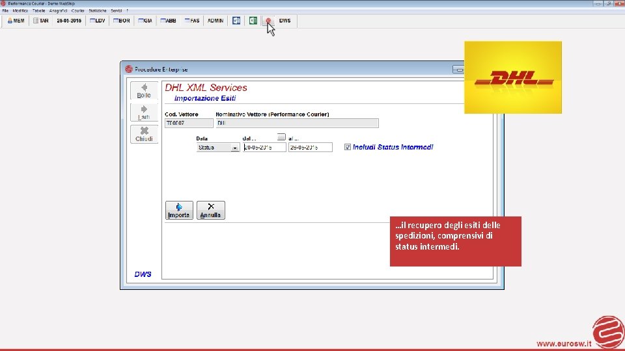The height and width of the screenshot is (351, 625).
Task: Open the MEM toolbar item
Action: (16, 21)
